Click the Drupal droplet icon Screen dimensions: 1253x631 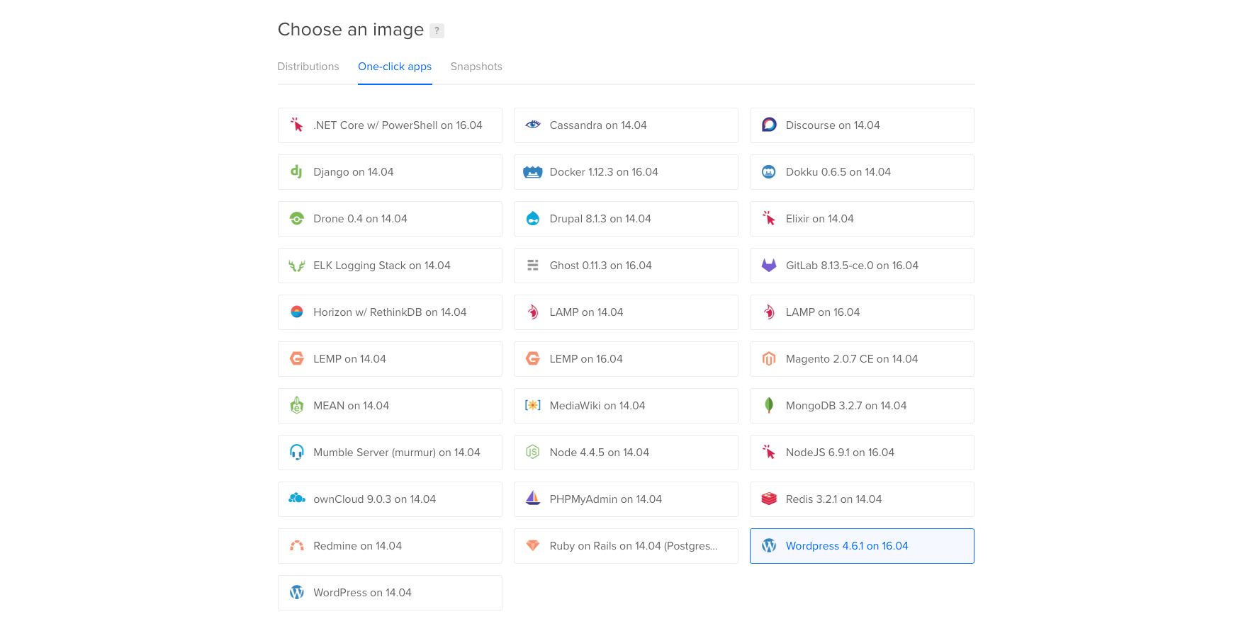click(x=532, y=219)
